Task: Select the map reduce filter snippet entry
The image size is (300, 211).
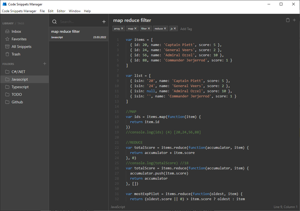Action: [79, 34]
